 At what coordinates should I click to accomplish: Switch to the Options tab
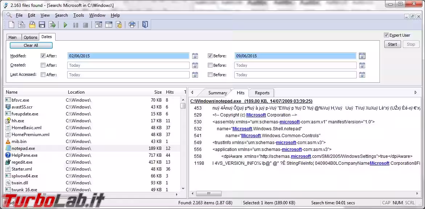pos(31,37)
